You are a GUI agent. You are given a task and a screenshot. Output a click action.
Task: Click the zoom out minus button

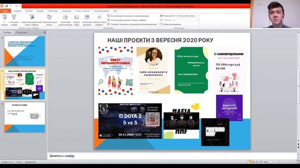coord(270,162)
